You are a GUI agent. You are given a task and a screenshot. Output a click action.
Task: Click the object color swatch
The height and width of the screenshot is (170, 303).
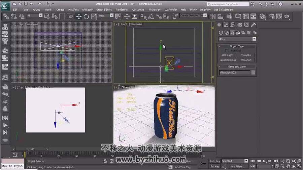click(x=253, y=73)
